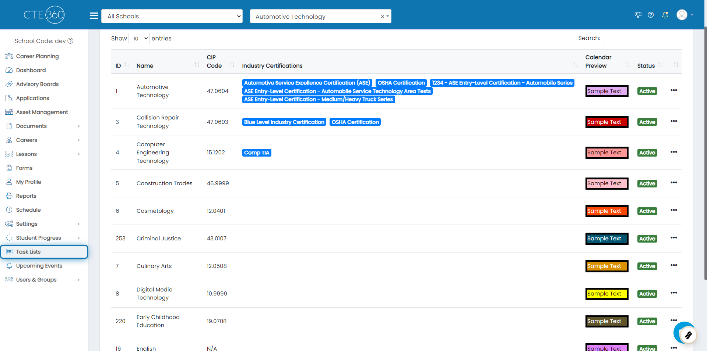This screenshot has height=351, width=707.
Task: Open the help question mark icon
Action: tap(651, 15)
